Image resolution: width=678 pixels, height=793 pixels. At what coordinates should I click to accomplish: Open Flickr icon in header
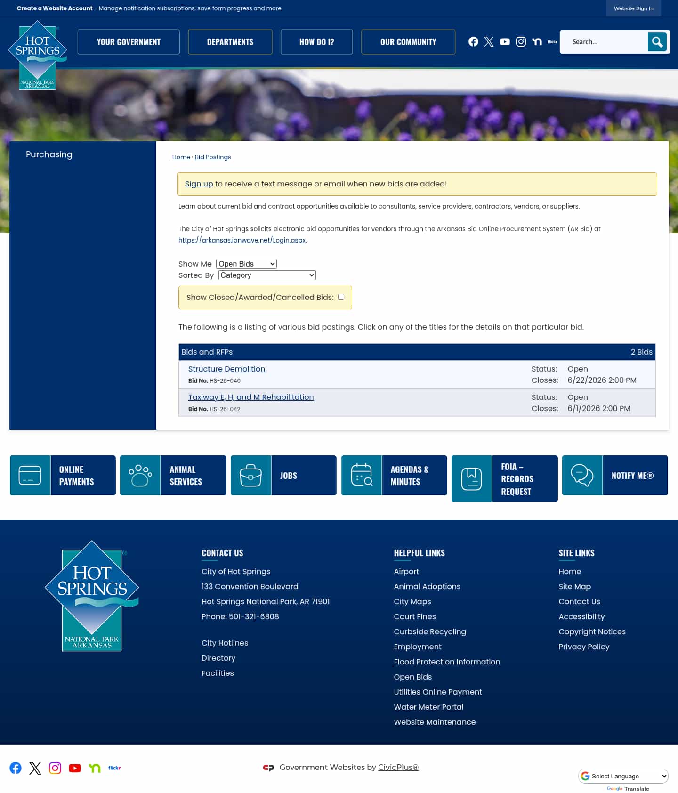pos(552,42)
